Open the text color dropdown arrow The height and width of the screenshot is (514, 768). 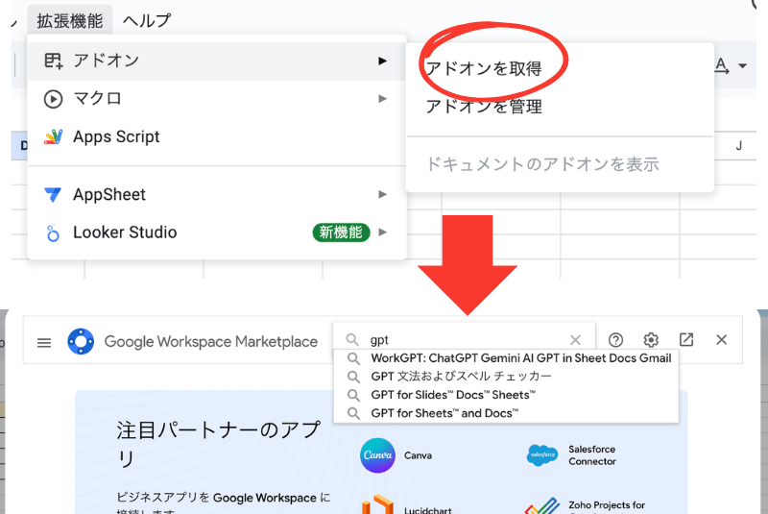pos(742,65)
